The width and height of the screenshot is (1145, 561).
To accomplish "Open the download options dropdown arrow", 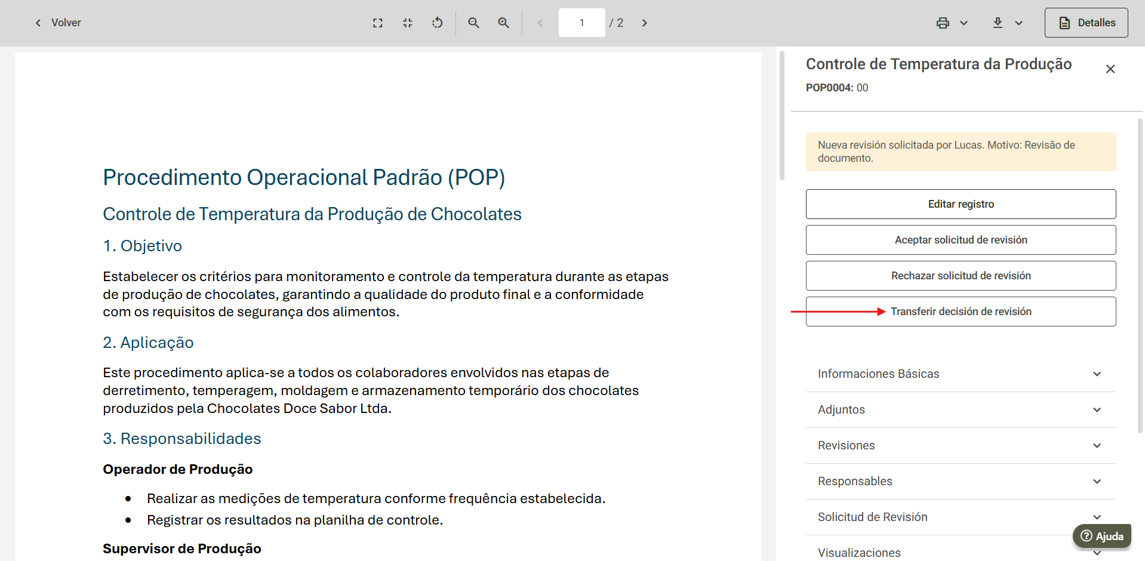I will (x=1018, y=23).
